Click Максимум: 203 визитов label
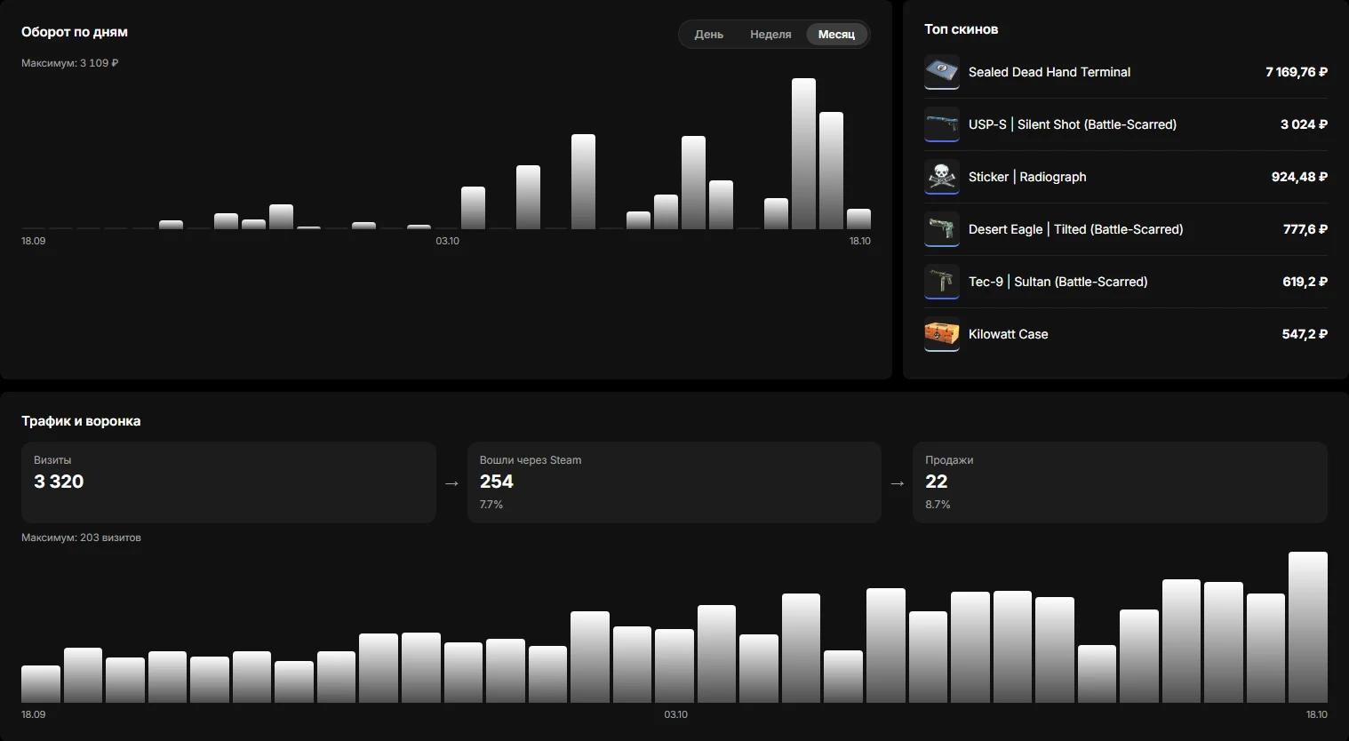This screenshot has width=1349, height=741. click(81, 538)
